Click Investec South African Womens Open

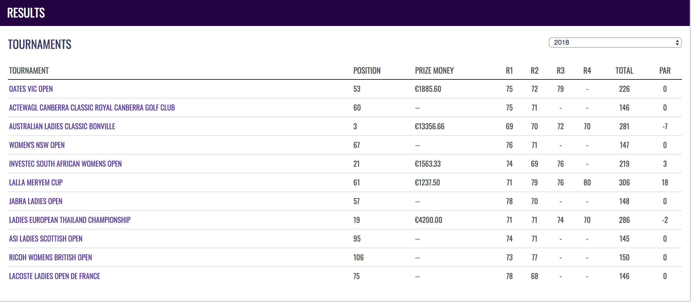click(x=65, y=164)
